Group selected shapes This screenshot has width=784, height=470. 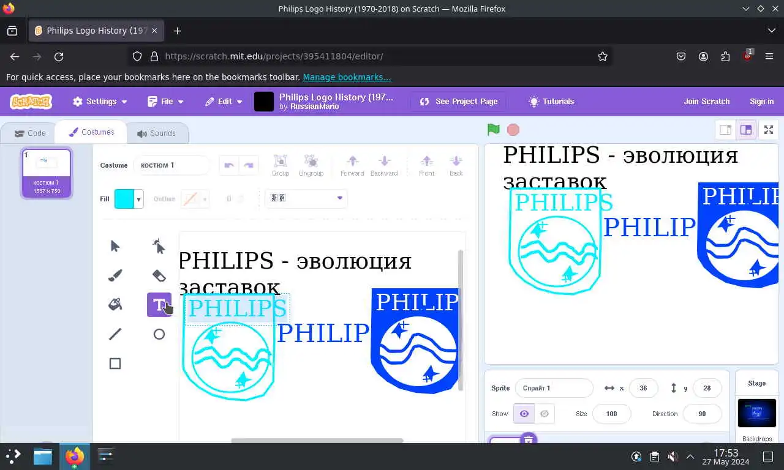281,165
